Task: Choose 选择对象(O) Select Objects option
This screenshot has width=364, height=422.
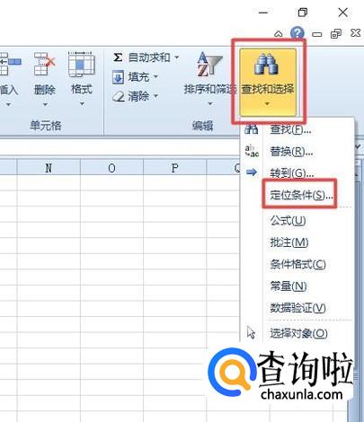Action: tap(297, 333)
